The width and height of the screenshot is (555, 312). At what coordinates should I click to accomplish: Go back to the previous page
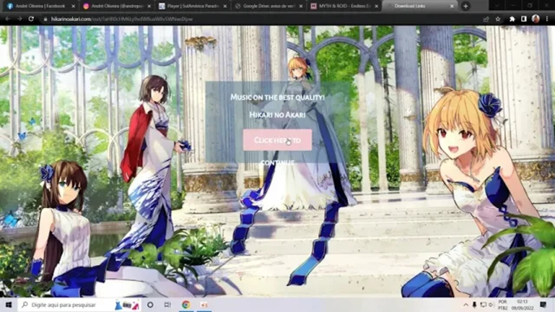pyautogui.click(x=7, y=19)
